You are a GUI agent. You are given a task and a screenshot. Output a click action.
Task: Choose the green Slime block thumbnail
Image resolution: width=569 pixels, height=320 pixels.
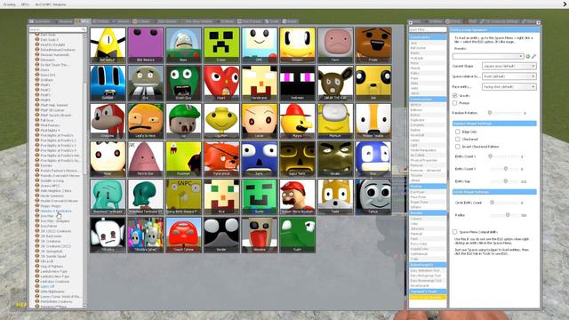click(260, 197)
